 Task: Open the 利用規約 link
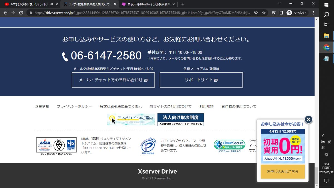tap(207, 106)
